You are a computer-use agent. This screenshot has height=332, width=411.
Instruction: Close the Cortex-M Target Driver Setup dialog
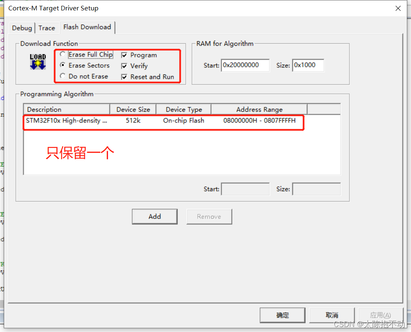(x=398, y=8)
